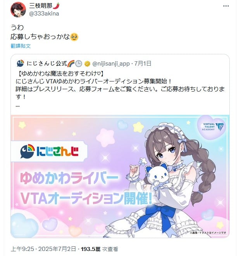
Task: Open the ゆめかわライバー audition banner image
Action: [x=120, y=176]
